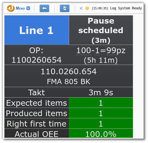The width and height of the screenshot is (148, 143).
Task: Select the product name 'FMA 805 BK'
Action: 69,81
